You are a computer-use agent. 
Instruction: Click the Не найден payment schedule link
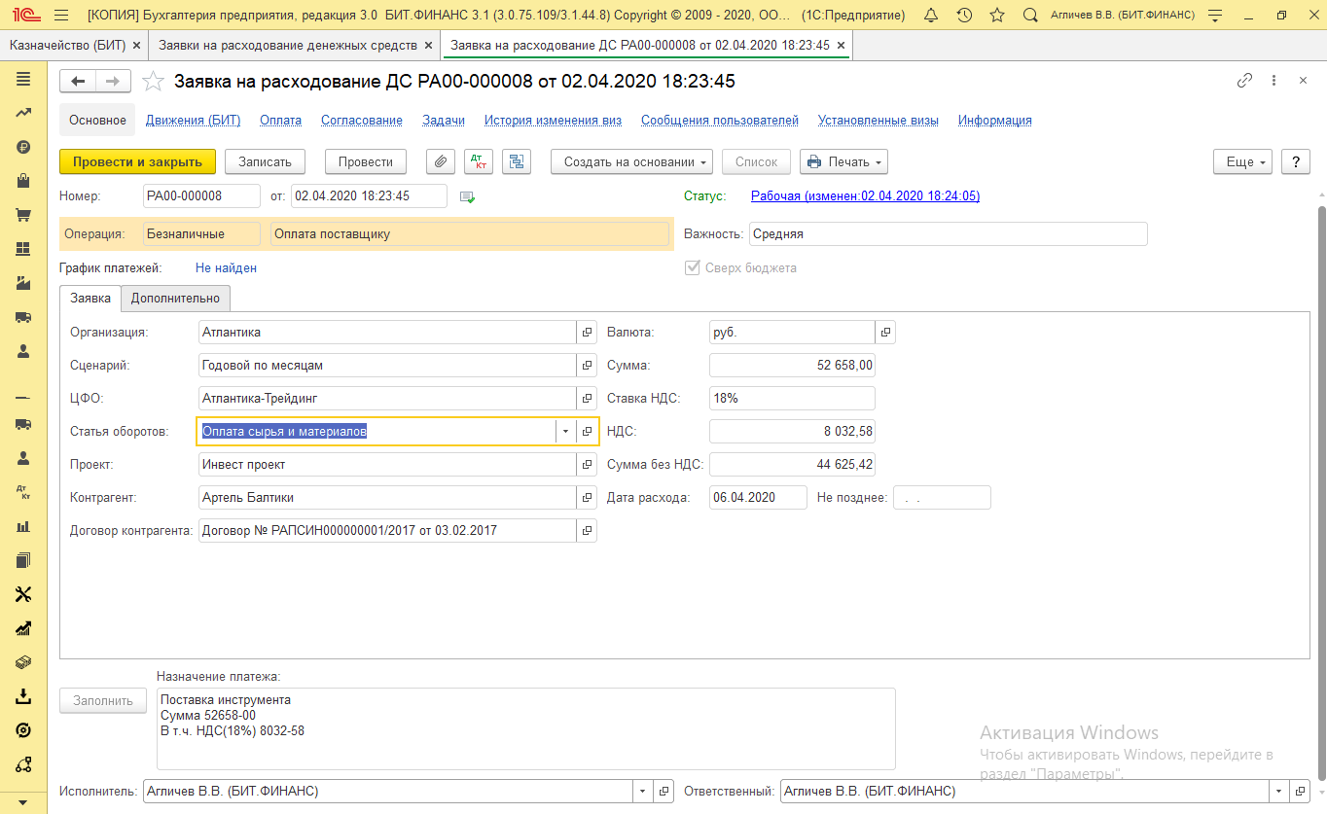226,267
